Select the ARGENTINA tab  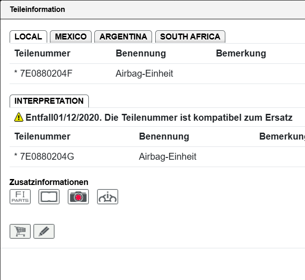tap(123, 37)
